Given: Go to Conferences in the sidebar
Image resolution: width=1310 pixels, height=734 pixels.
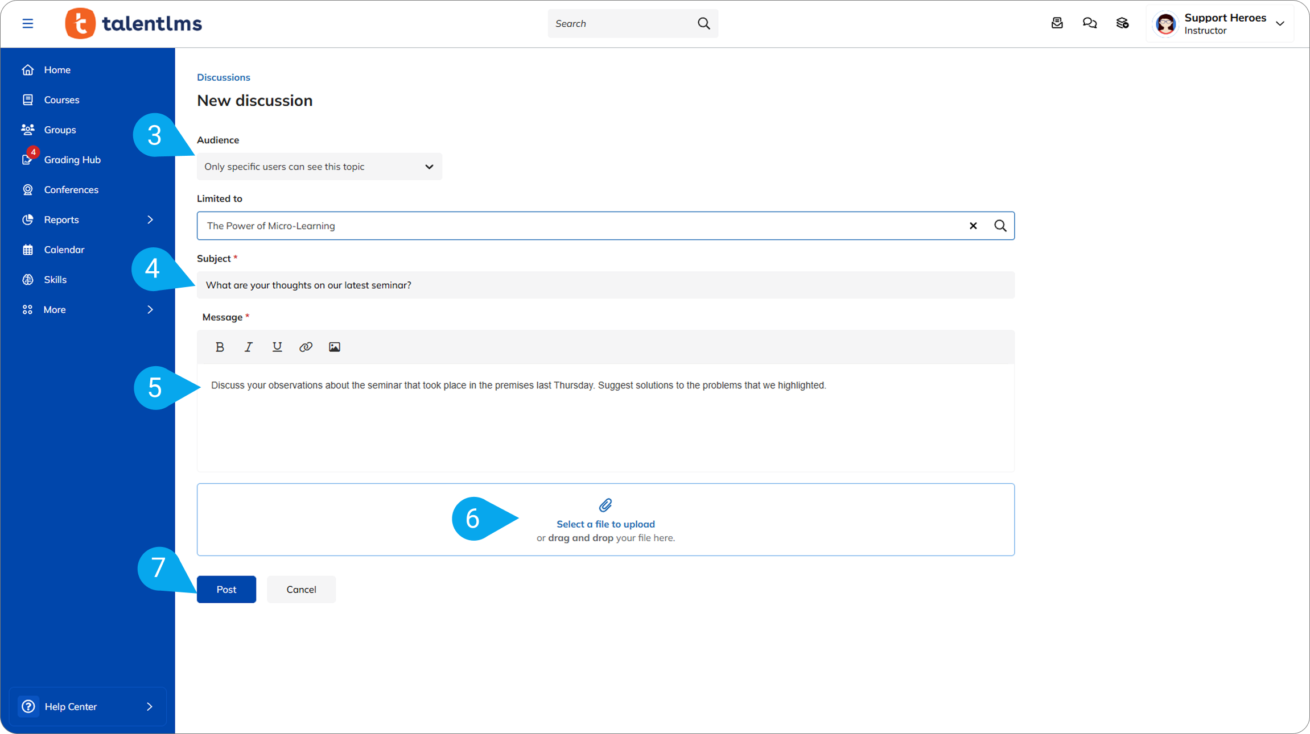Looking at the screenshot, I should point(71,190).
